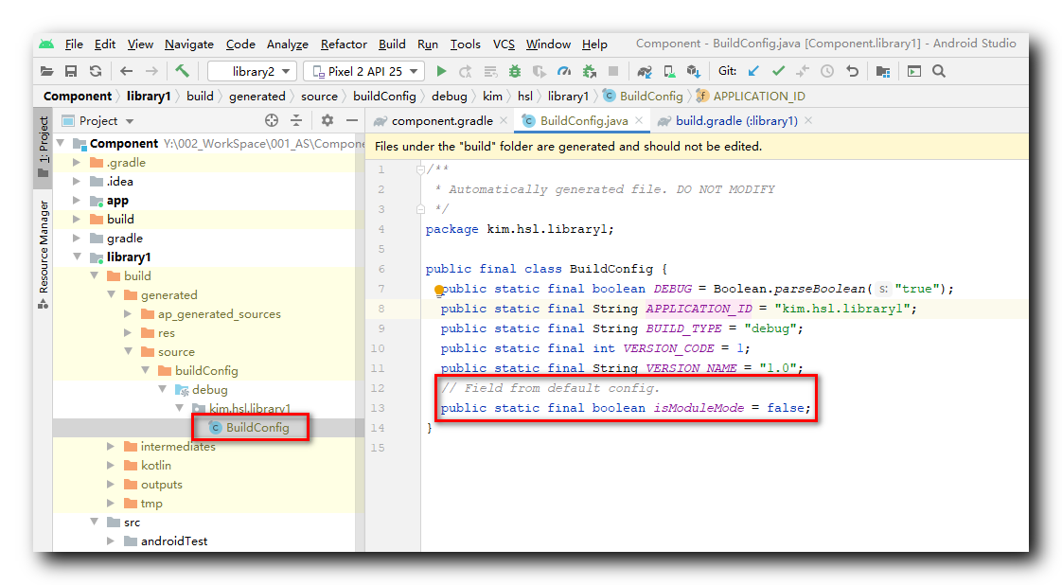Click the Git Show History clock icon

click(x=827, y=71)
